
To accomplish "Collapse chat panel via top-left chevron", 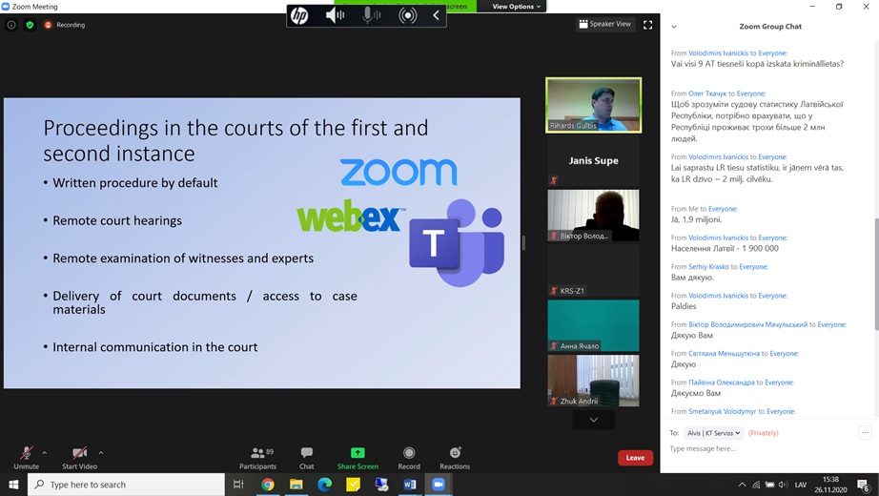I will click(674, 27).
